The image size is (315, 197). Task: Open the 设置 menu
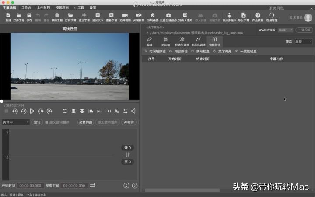coord(93,7)
